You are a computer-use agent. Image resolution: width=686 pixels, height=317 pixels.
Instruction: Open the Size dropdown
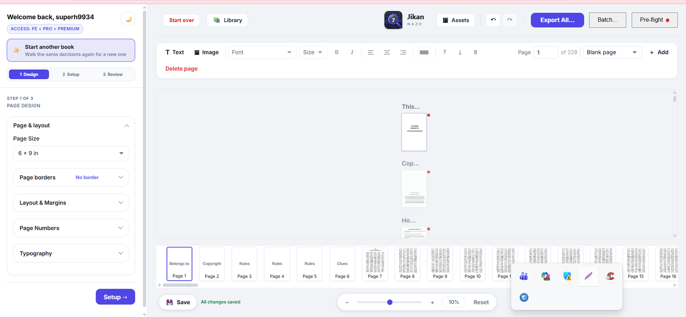click(313, 52)
